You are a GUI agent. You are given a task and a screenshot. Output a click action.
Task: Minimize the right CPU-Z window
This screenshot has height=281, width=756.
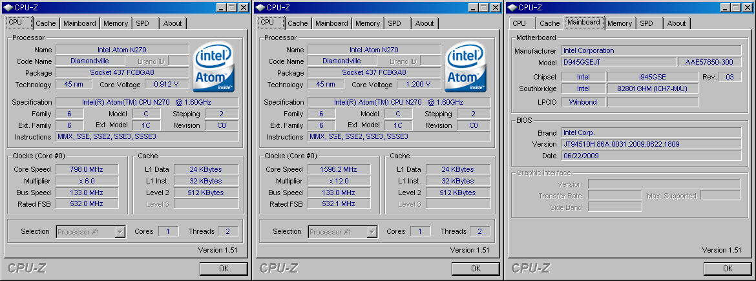[725, 7]
